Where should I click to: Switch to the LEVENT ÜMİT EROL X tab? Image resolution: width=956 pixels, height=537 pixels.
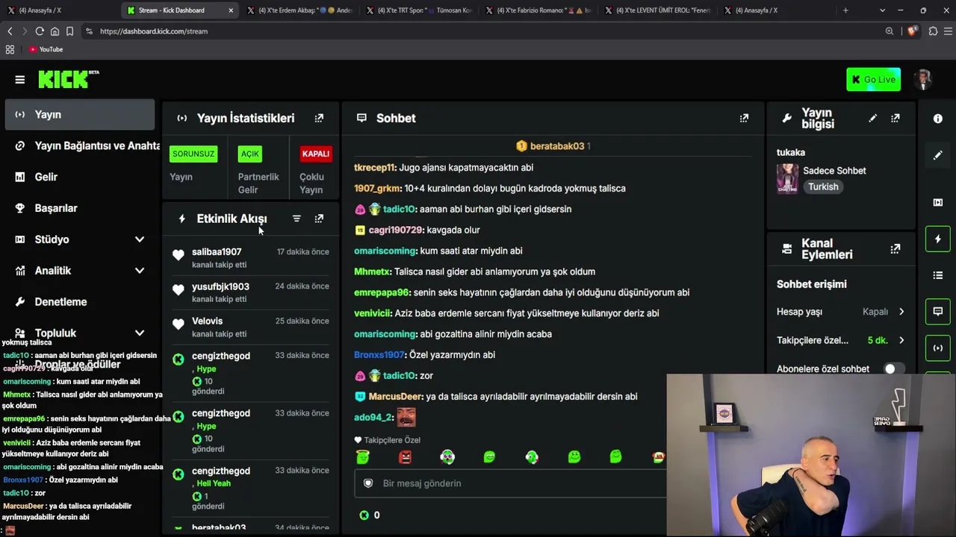coord(657,10)
